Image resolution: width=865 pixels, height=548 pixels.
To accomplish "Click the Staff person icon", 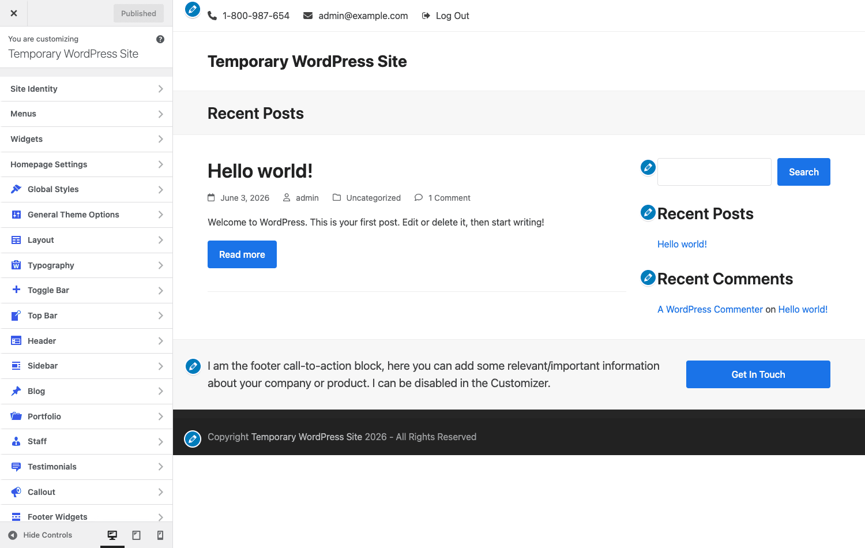I will [x=16, y=441].
